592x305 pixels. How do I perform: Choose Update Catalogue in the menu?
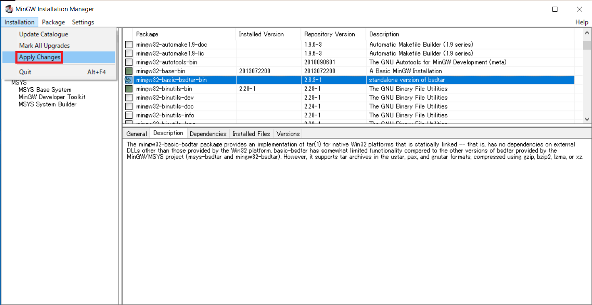click(x=44, y=34)
